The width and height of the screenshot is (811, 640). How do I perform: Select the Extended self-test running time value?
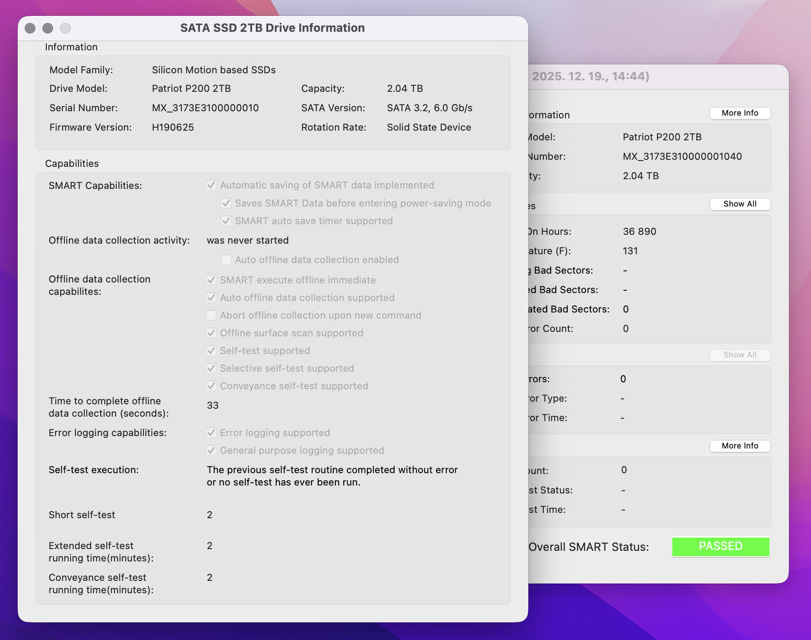tap(209, 546)
